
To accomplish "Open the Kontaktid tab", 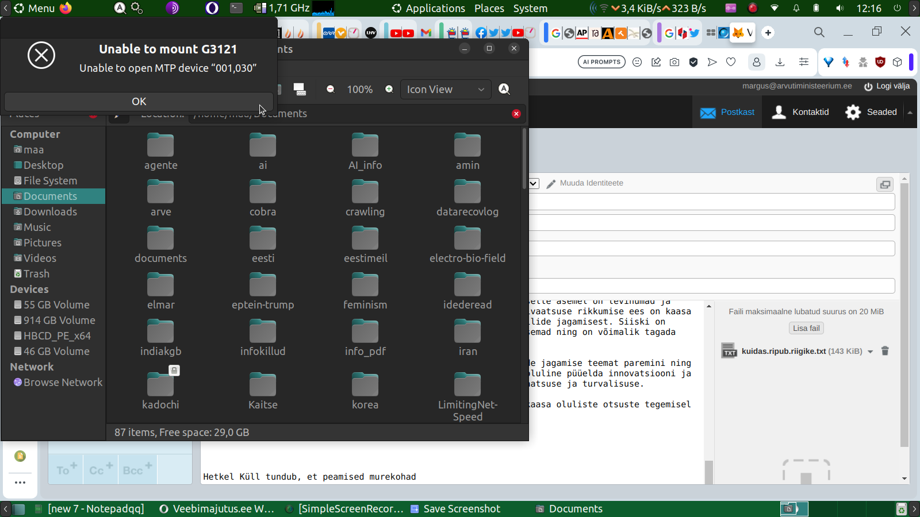I will point(801,112).
